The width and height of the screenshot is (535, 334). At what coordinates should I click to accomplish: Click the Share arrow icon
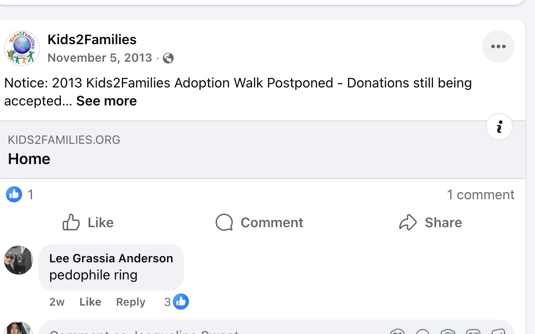point(408,222)
